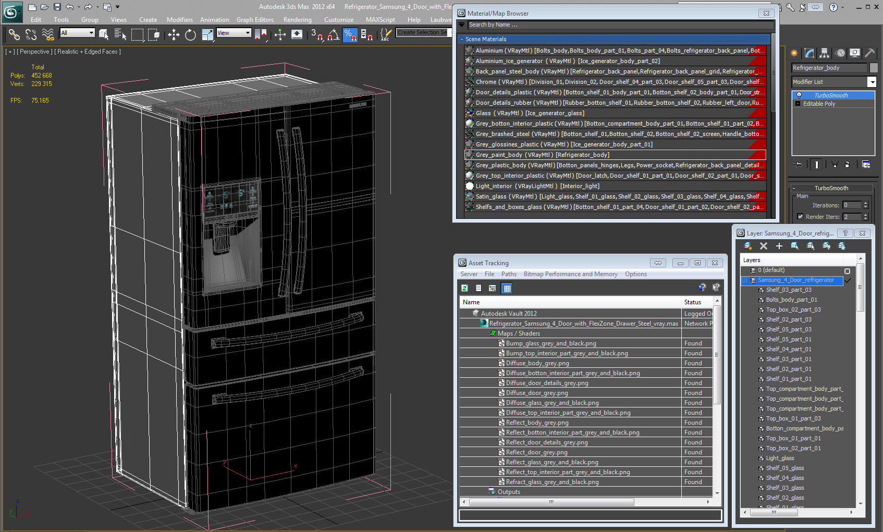Viewport: 883px width, 532px height.
Task: Click the Realistic + Edged Faces shading label
Action: click(x=89, y=52)
